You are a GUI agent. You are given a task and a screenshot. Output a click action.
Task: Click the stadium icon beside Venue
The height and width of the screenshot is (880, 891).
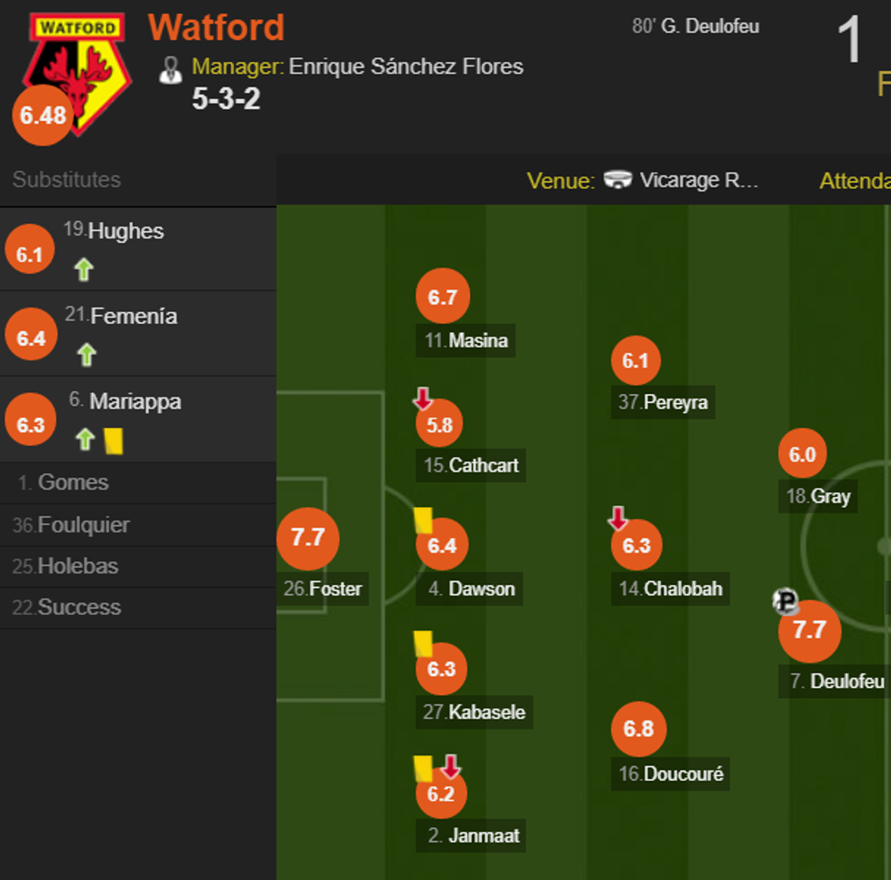coord(618,179)
